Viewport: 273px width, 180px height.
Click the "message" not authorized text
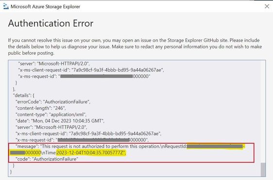tap(101, 146)
